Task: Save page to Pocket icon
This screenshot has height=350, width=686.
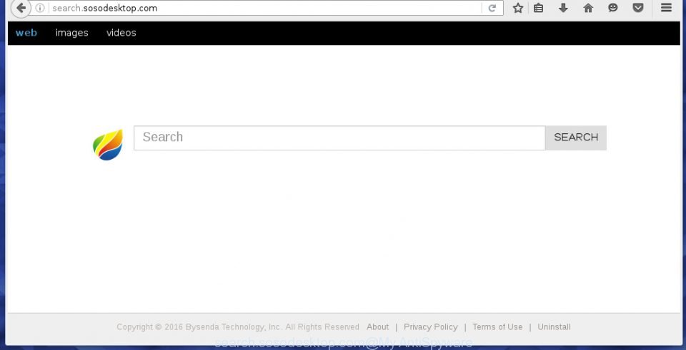Action: point(638,8)
